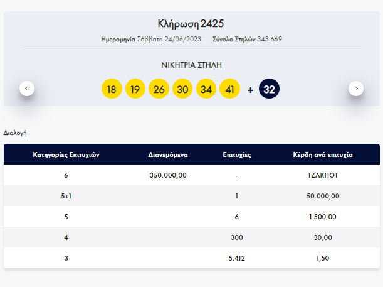Click the category 4 cell
The height and width of the screenshot is (287, 383).
[66, 237]
